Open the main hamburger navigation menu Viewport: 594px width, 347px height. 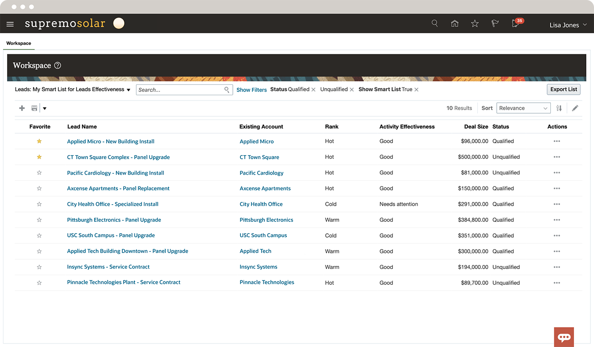10,23
